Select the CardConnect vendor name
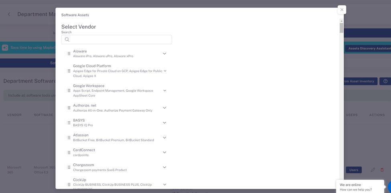The width and height of the screenshot is (391, 193). coord(84,150)
